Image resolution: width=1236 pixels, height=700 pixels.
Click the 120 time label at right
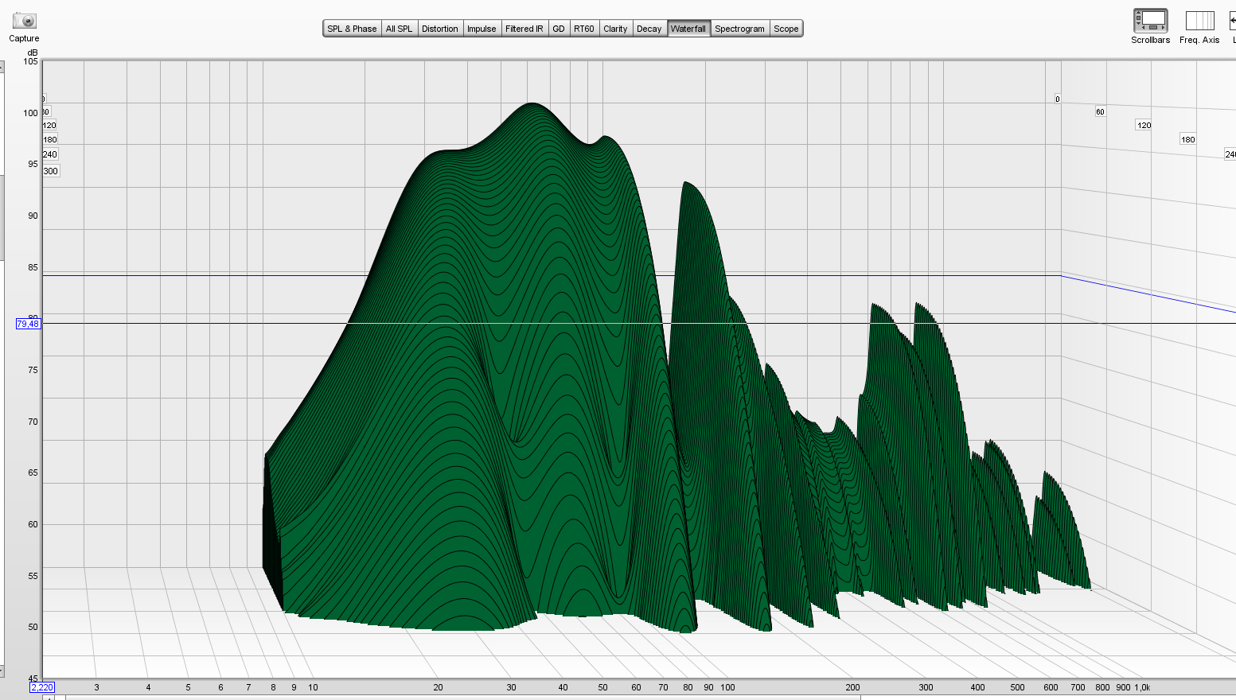[x=1144, y=125]
